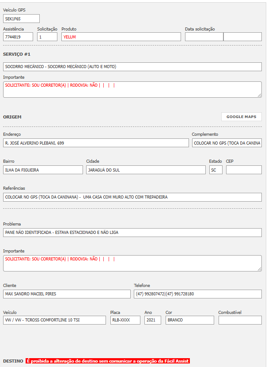Select the Assistência number field

tap(18, 37)
